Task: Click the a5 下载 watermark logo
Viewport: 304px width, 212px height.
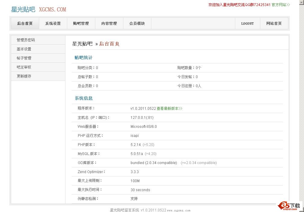Action: 289,206
